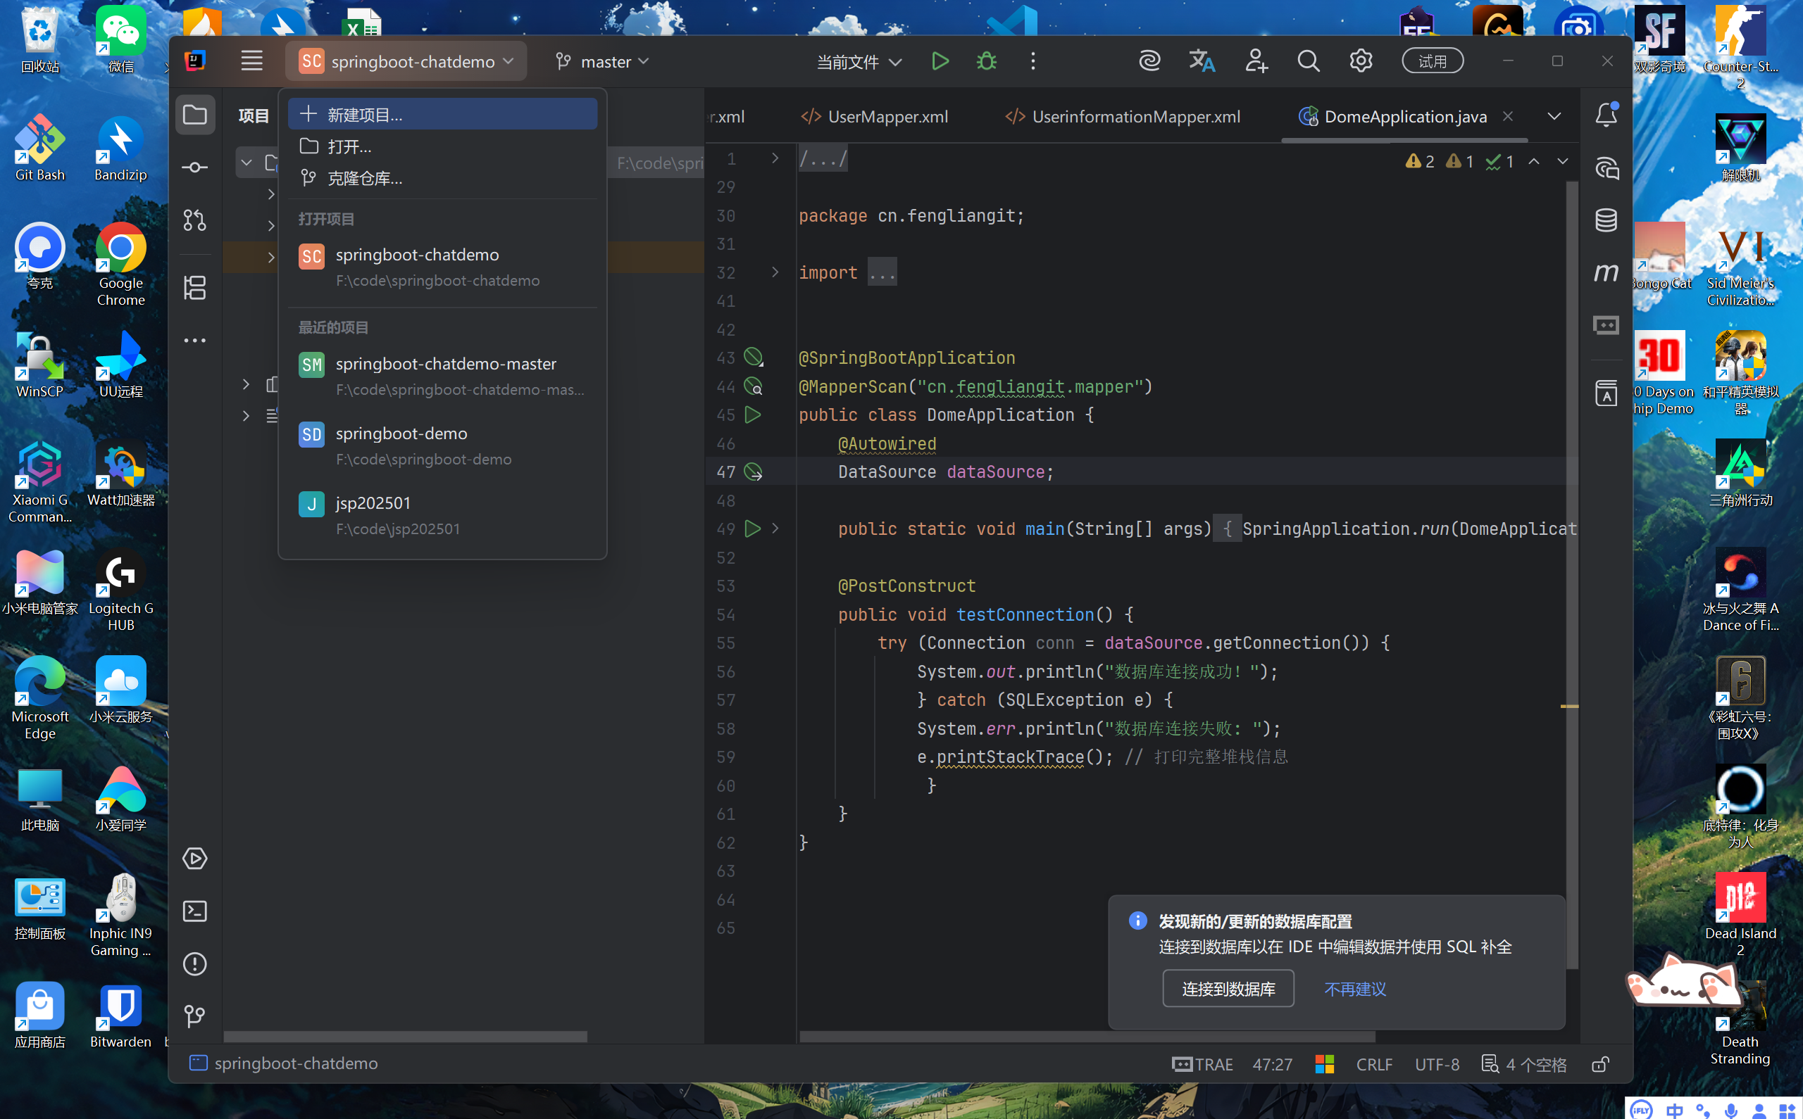Click the CRLF line separator in status bar
Screen dimensions: 1803x1119
[x=1374, y=1064]
